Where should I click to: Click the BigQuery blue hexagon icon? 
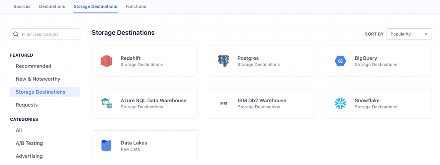coord(340,61)
